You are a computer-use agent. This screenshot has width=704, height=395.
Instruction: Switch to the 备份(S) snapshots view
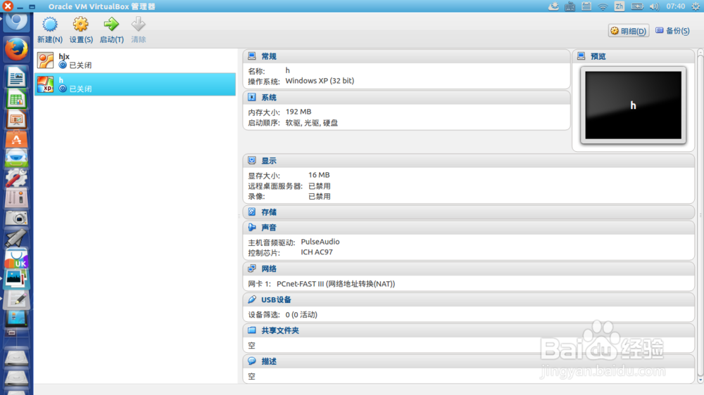(x=672, y=30)
